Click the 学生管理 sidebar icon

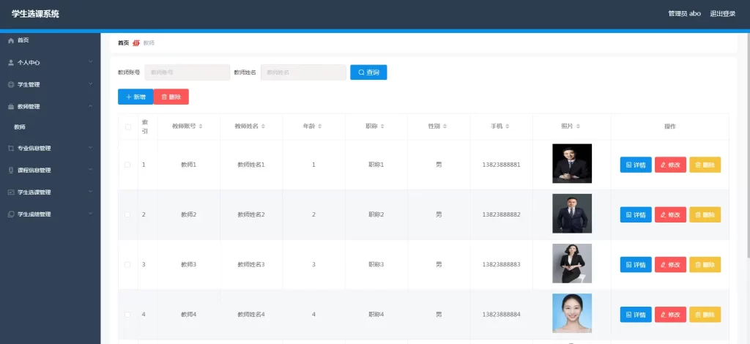coord(10,85)
